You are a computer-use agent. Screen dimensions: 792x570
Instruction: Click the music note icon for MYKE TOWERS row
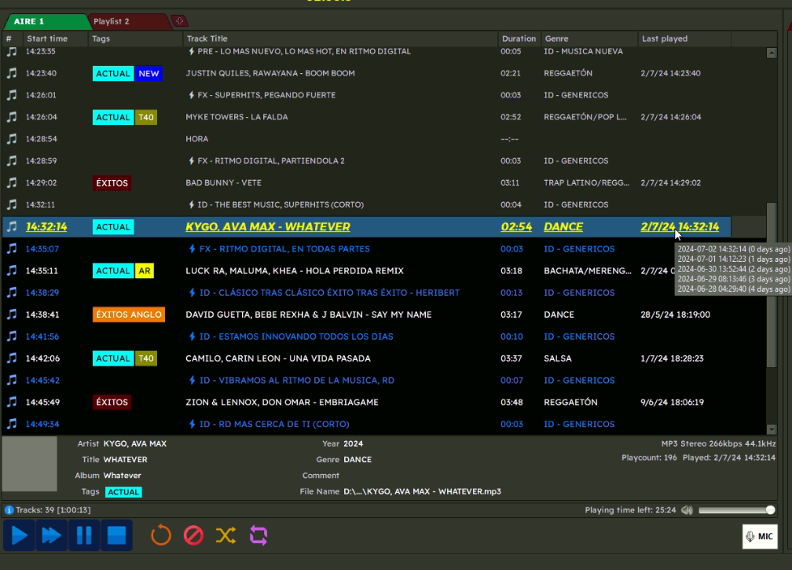[x=12, y=117]
